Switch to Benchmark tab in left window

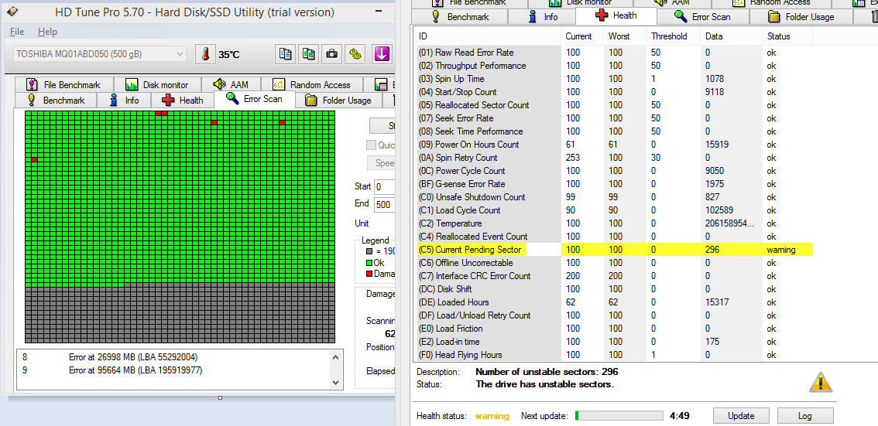pos(56,100)
